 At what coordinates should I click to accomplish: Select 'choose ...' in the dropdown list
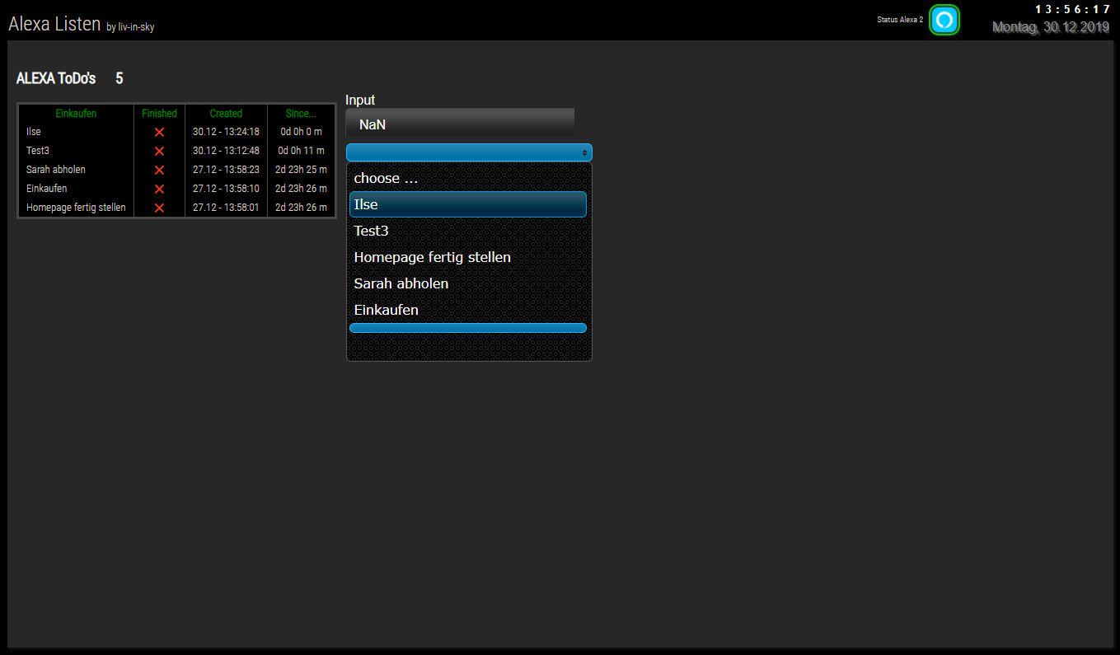[468, 178]
